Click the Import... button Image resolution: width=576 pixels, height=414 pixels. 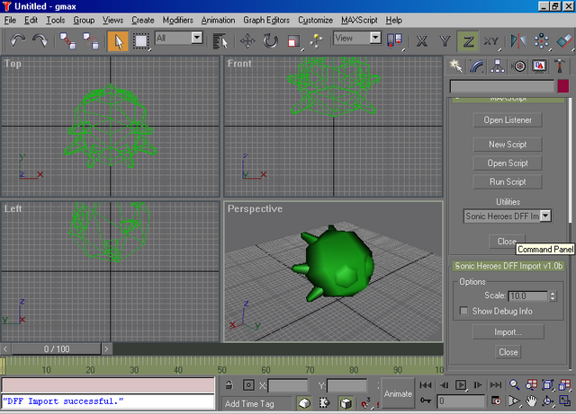508,332
